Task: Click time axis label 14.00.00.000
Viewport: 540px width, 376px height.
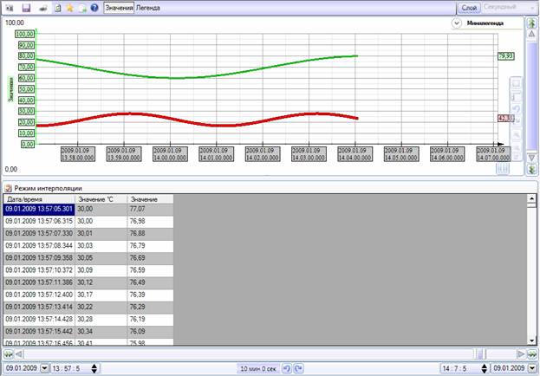Action: tap(170, 154)
